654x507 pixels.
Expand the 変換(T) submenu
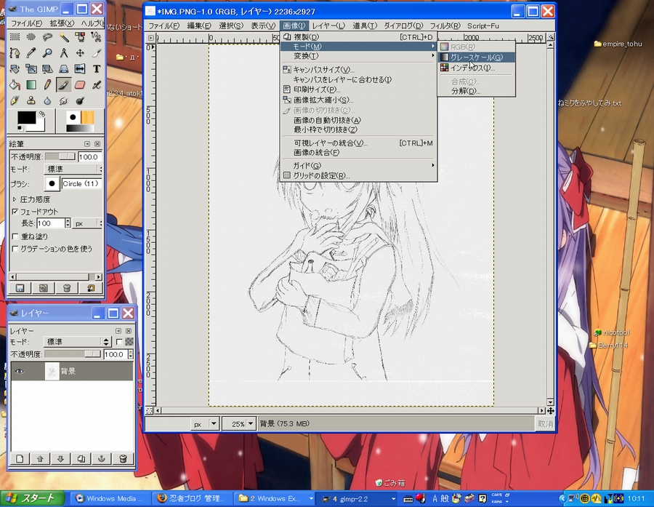point(359,56)
